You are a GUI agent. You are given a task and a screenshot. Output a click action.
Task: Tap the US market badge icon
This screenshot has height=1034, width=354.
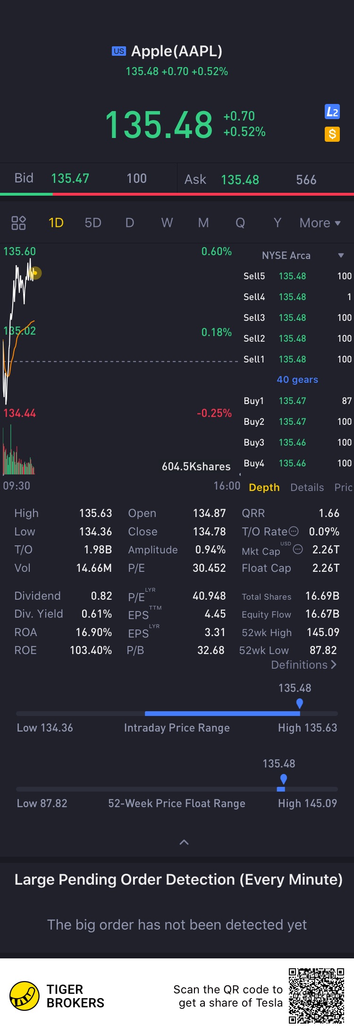coord(118,51)
